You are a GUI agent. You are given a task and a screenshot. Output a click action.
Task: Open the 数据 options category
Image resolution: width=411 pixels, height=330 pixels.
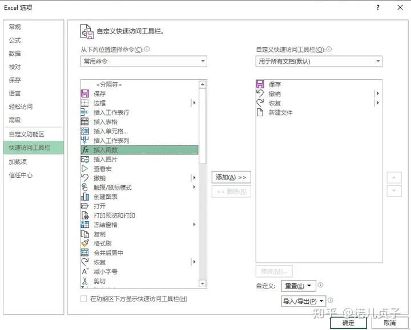(34, 54)
